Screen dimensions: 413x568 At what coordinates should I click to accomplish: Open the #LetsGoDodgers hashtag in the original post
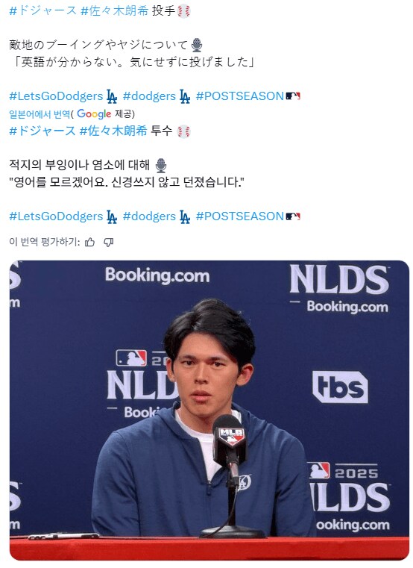pos(56,96)
